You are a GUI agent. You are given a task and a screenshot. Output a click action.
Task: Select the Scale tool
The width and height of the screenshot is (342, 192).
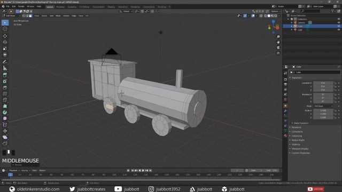5,49
